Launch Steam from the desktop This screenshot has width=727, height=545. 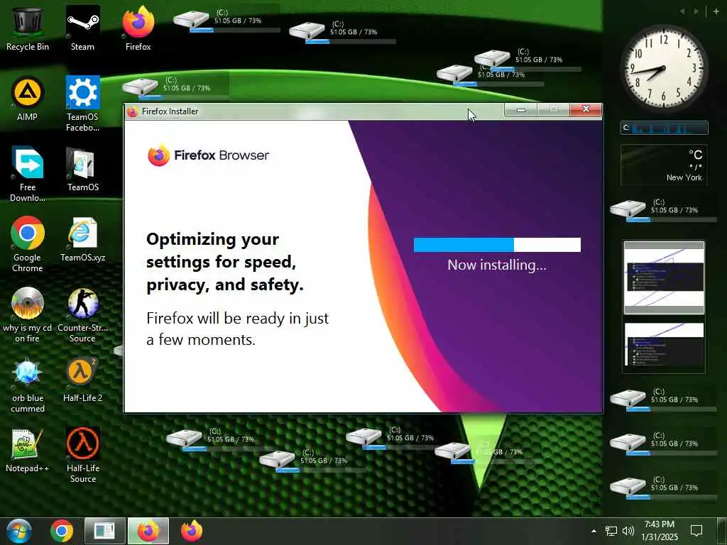pos(82,28)
